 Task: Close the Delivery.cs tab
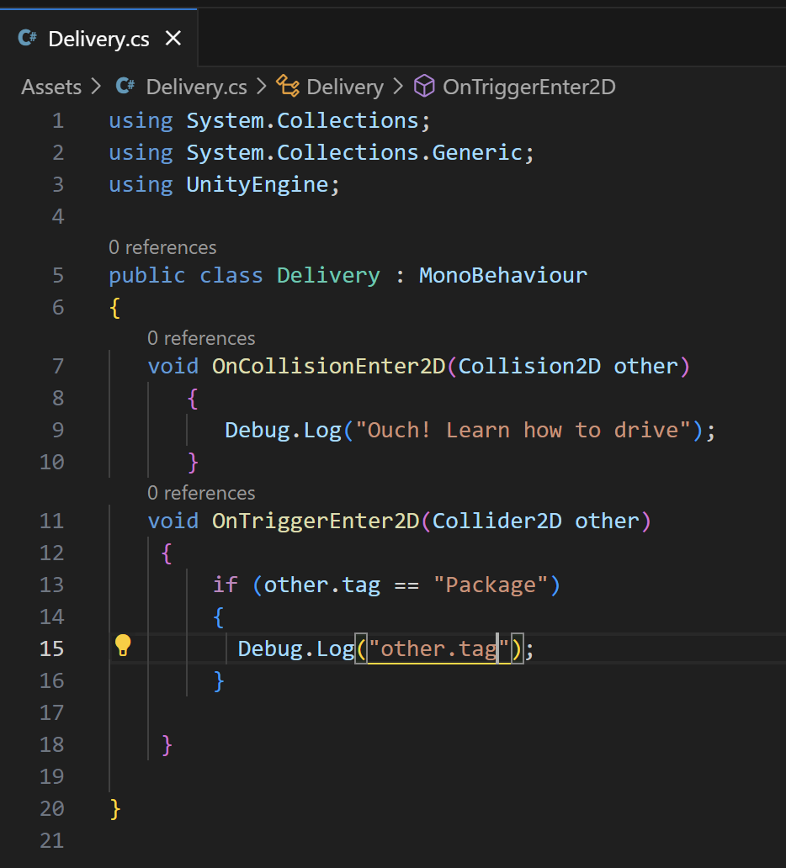click(x=173, y=38)
